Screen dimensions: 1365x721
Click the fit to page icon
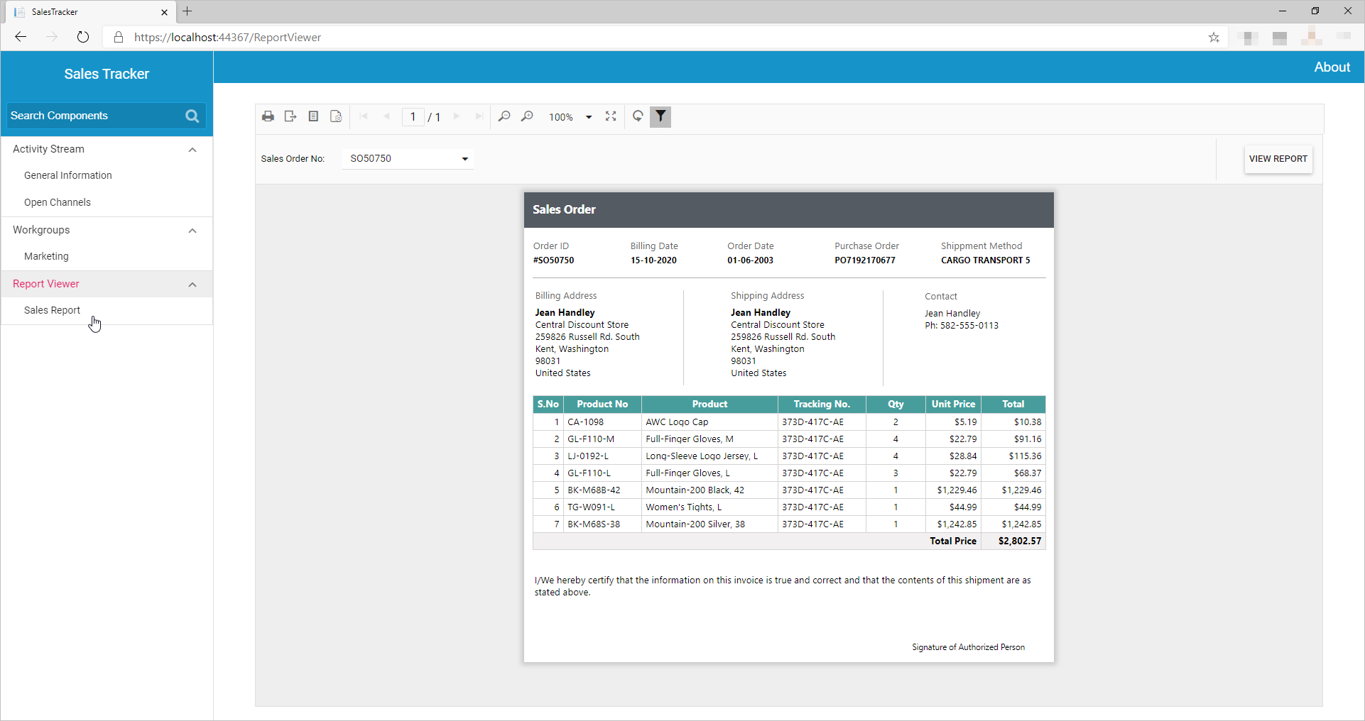click(x=611, y=116)
